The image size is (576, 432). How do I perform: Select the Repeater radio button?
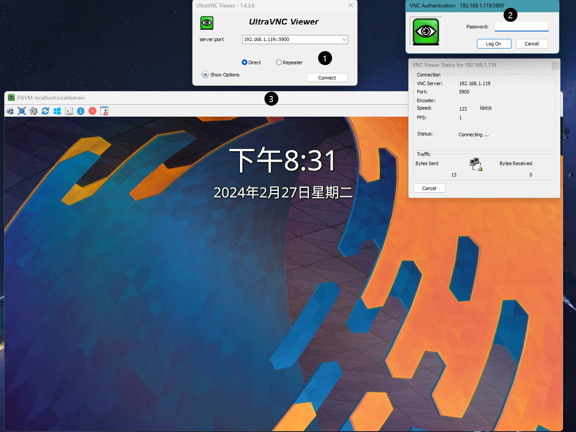point(279,62)
